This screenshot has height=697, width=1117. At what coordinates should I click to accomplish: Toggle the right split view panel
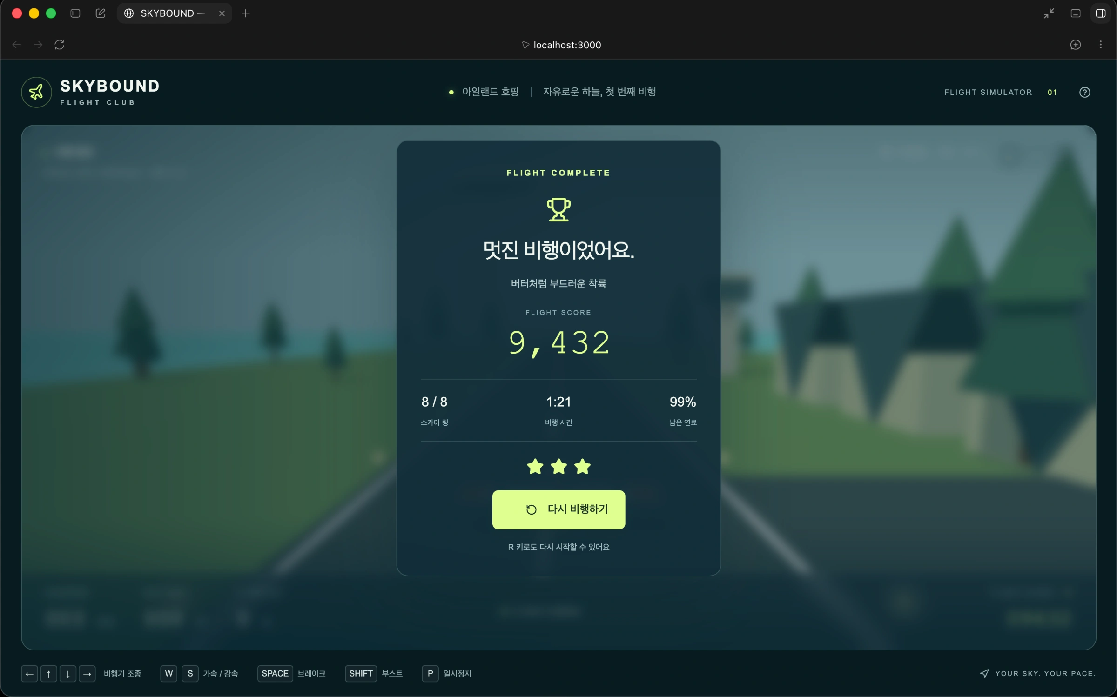(x=1101, y=13)
